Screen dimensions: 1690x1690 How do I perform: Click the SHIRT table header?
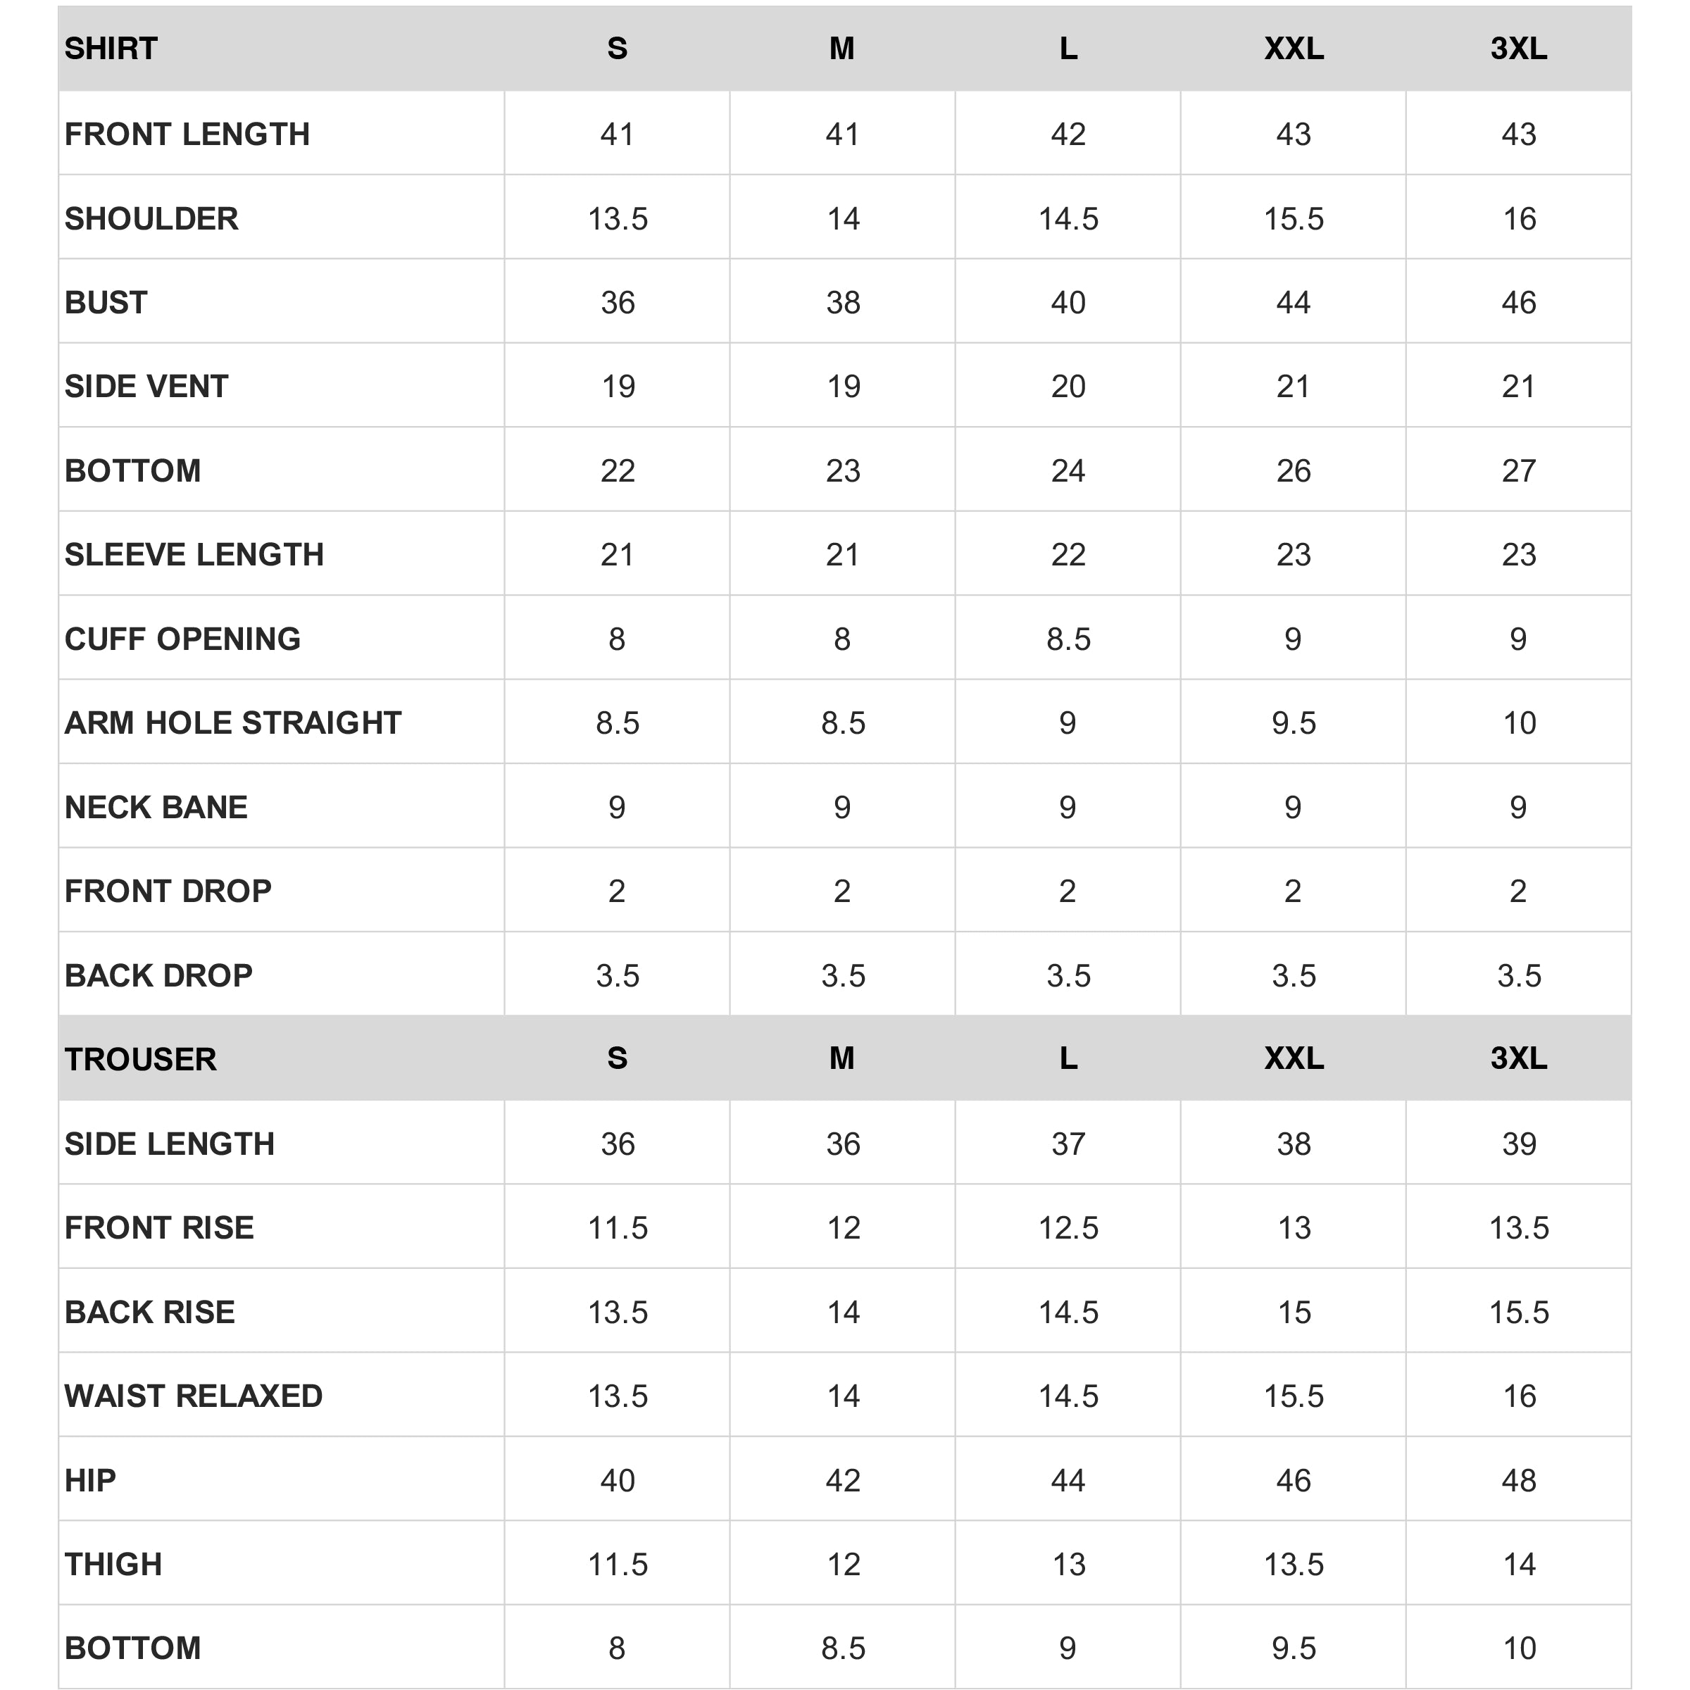coord(111,48)
